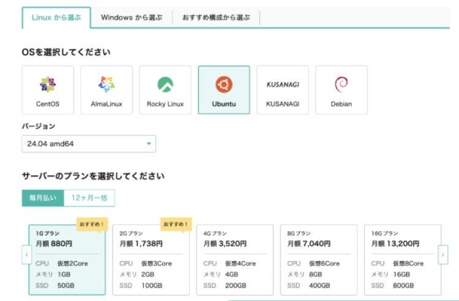Switch to Windows から選ぶ tab
Screen dimensions: 459x301
[132, 18]
